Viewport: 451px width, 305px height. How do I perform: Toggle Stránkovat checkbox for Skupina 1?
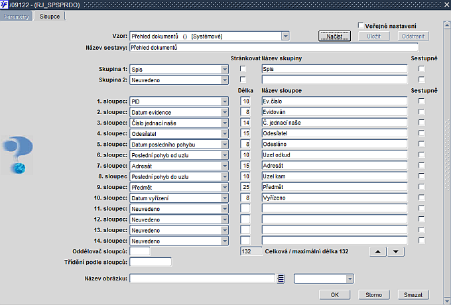coord(243,69)
